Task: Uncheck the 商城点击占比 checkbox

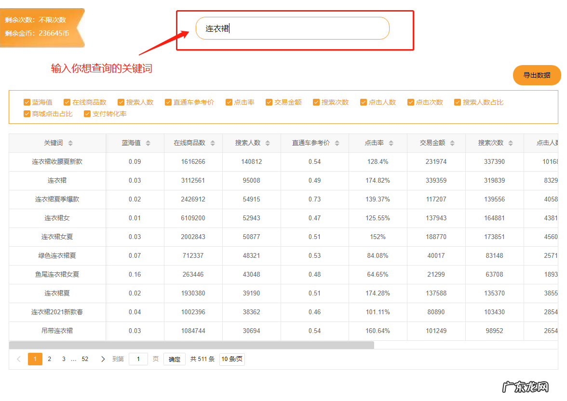Action: (x=27, y=113)
